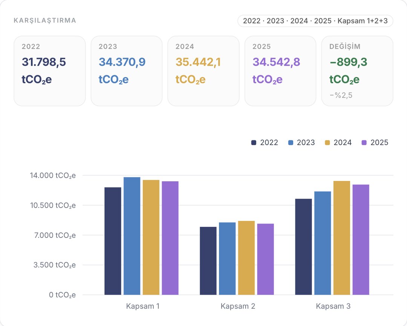Click the Kapsam 1 purple 2025 bar
The image size is (407, 326).
coord(170,238)
